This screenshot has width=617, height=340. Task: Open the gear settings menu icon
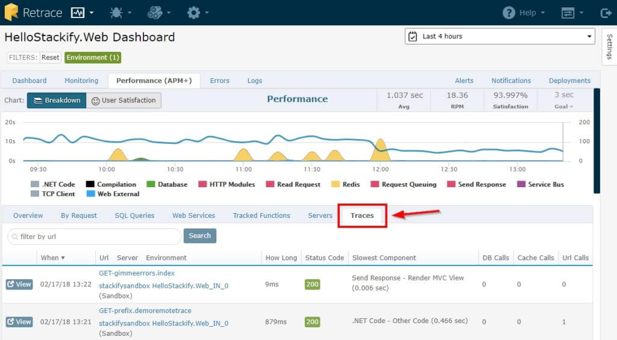(193, 13)
